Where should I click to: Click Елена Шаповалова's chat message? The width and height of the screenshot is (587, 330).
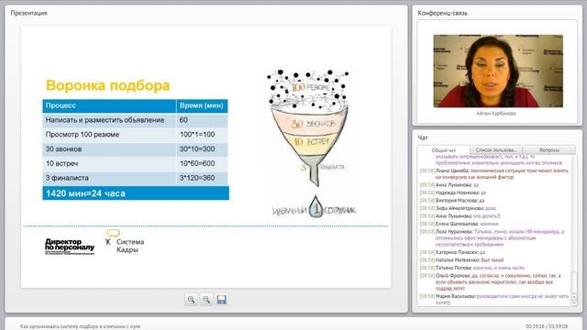point(459,224)
